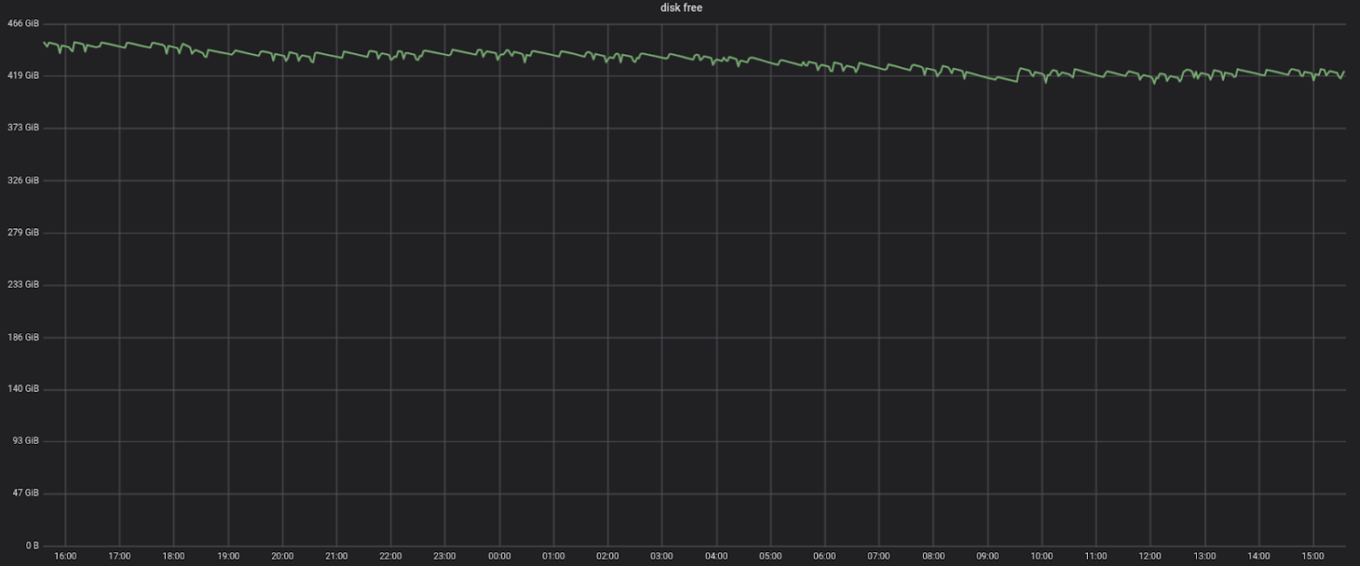Open the "disk free" panel title menu
This screenshot has height=566, width=1360.
tap(681, 8)
